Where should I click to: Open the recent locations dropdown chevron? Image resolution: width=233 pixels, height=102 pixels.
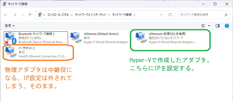click(x=22, y=15)
